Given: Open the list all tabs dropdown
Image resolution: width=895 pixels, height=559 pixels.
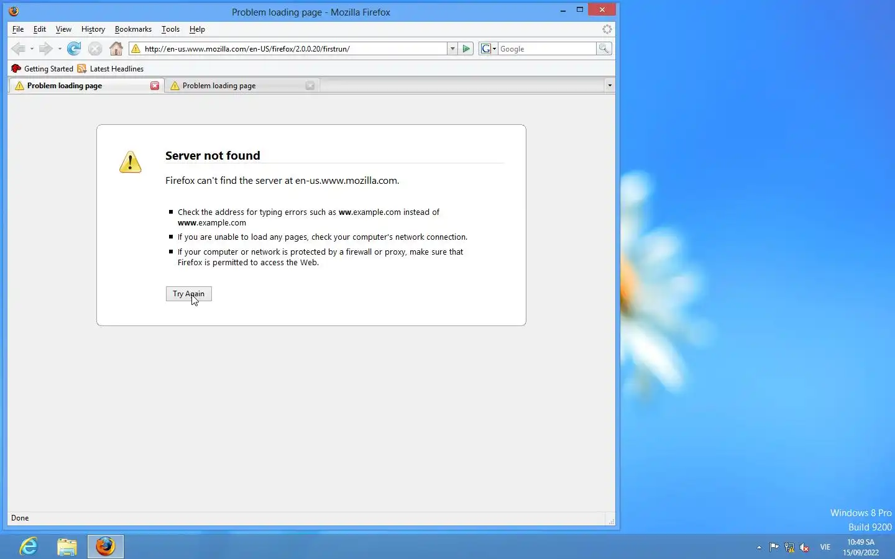Looking at the screenshot, I should click(610, 86).
